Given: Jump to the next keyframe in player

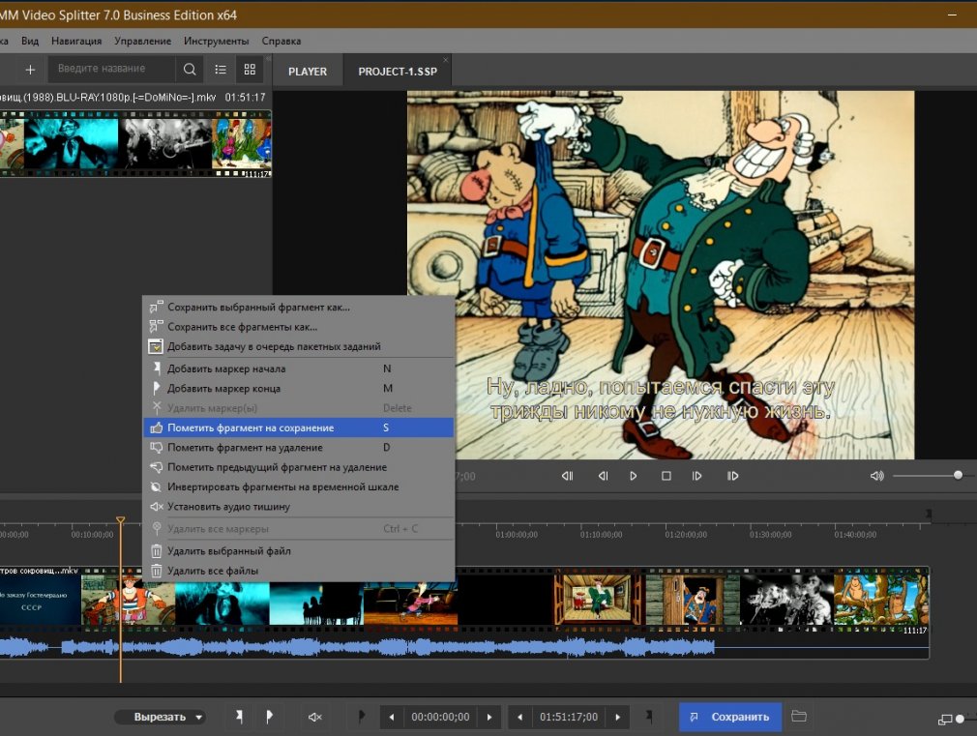Looking at the screenshot, I should 733,476.
